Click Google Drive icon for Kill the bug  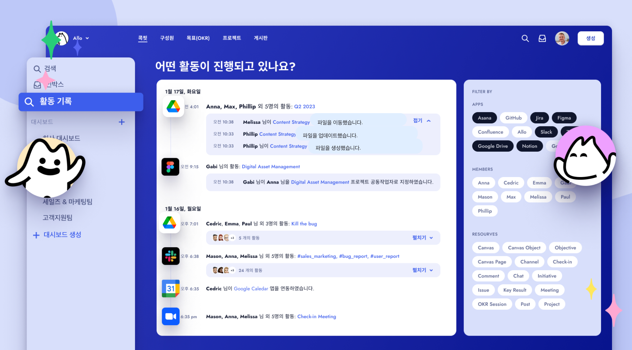(x=169, y=223)
